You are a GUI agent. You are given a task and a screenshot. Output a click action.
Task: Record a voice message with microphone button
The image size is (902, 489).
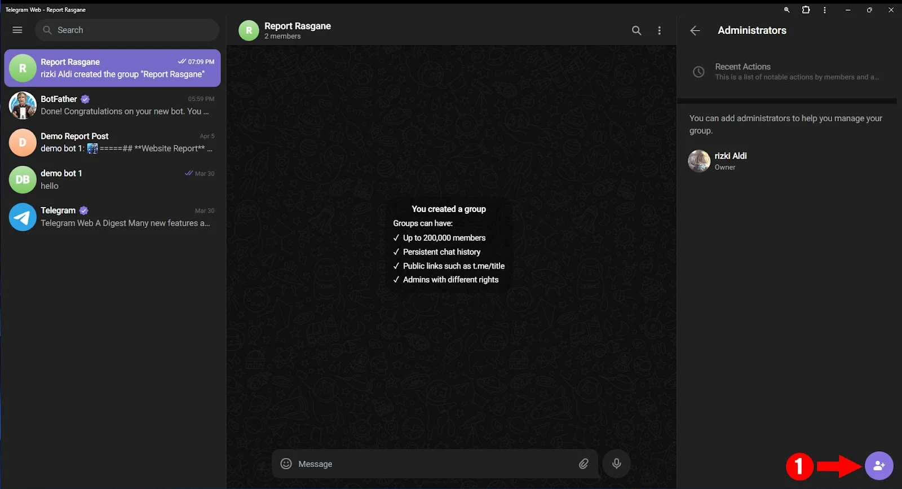coord(617,464)
